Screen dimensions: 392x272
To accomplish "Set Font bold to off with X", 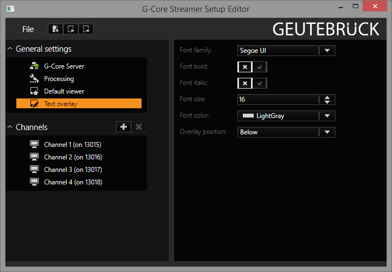I will 245,67.
